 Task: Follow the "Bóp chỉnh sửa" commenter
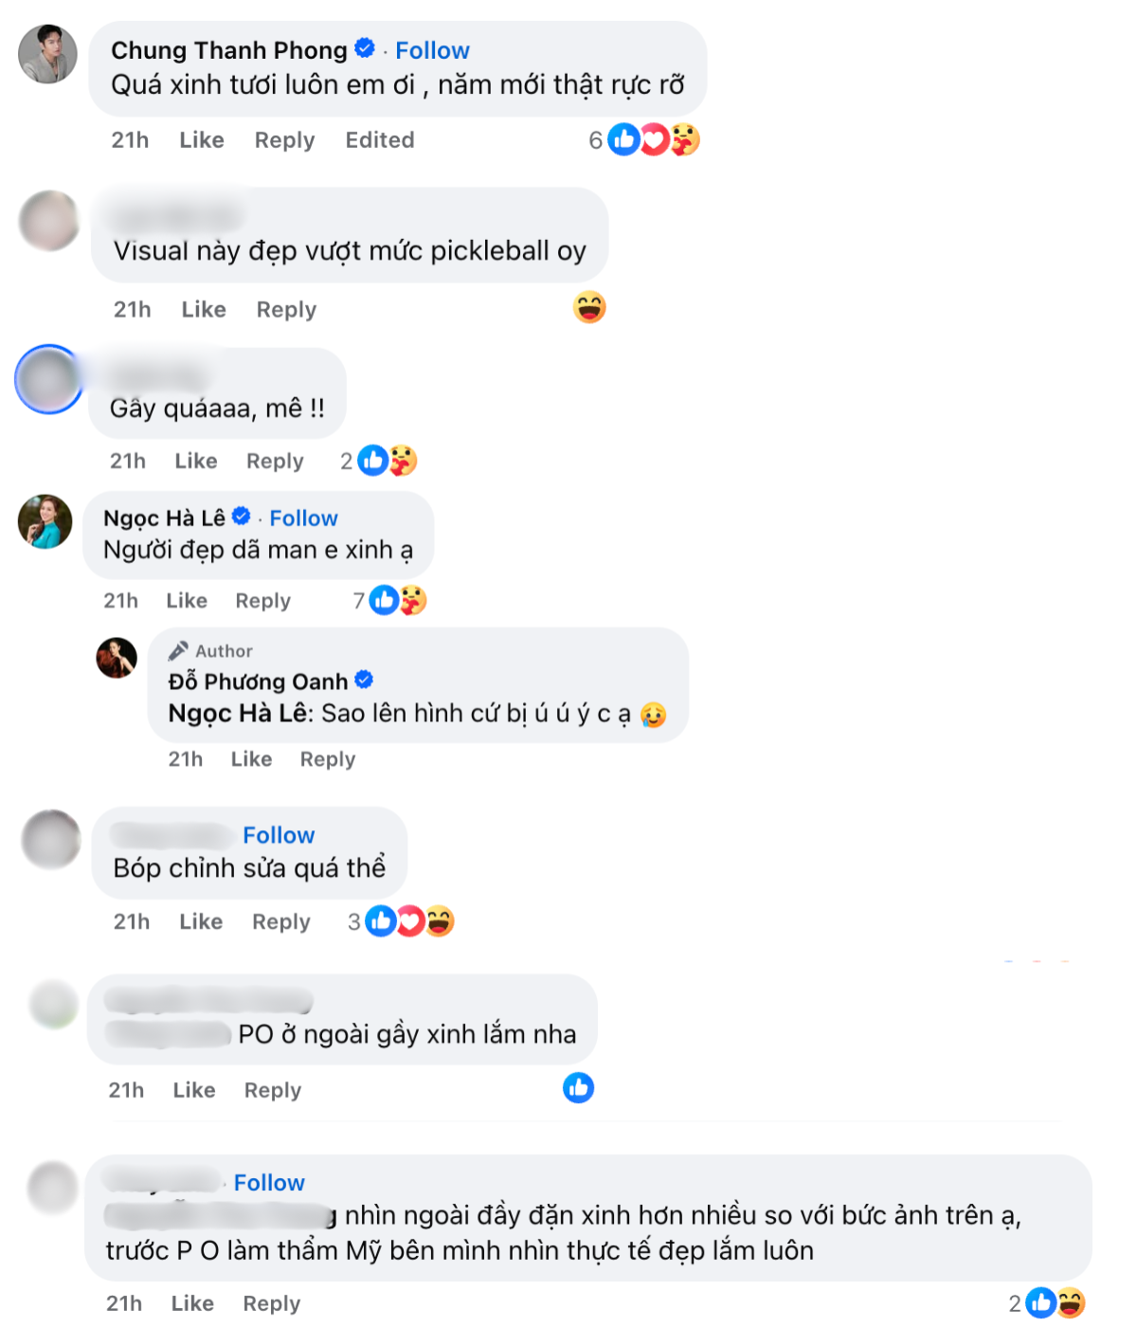coord(279,835)
